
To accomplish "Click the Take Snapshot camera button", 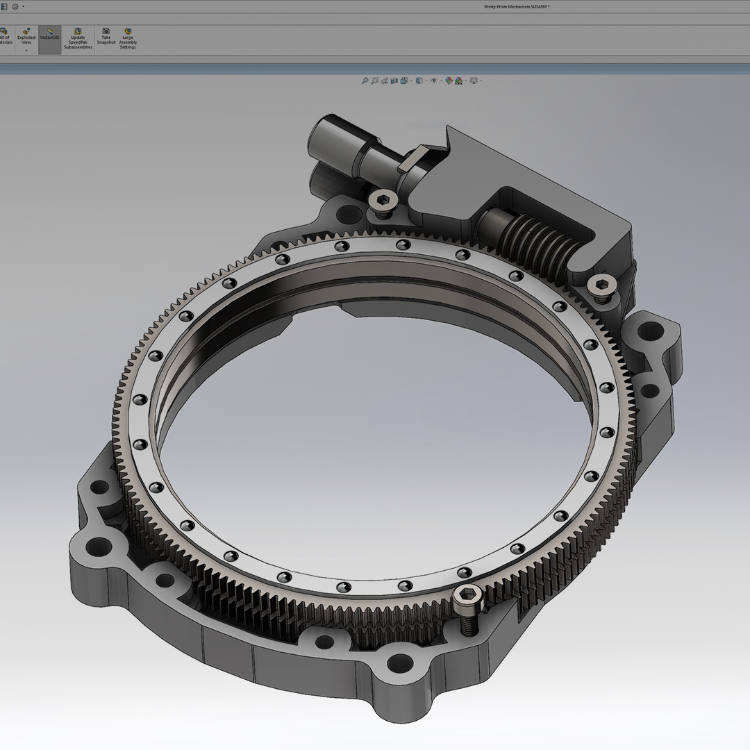I will 106,36.
